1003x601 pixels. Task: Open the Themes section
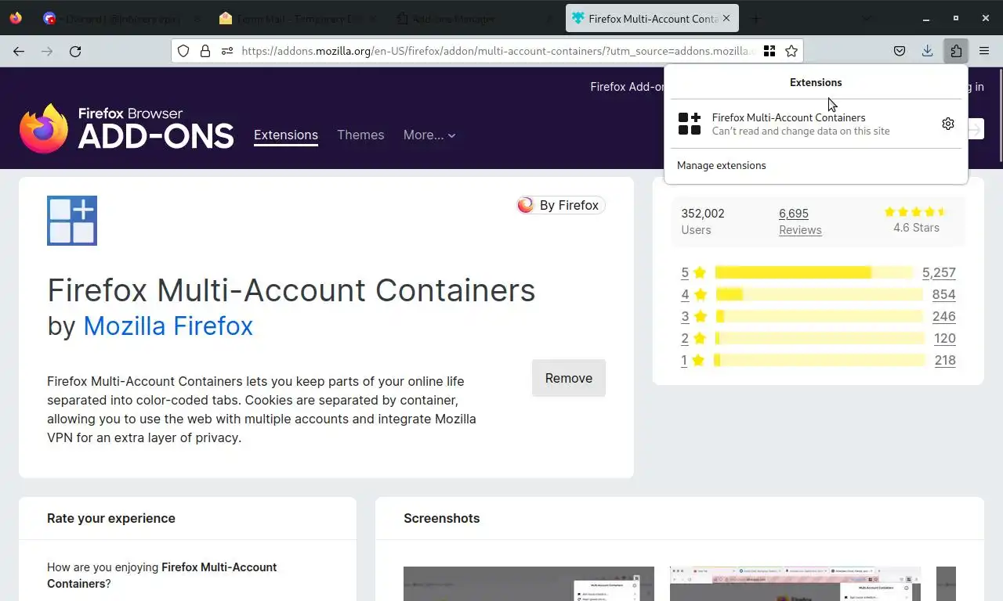(360, 135)
